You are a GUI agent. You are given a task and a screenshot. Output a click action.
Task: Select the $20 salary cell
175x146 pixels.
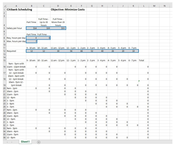coord(44,28)
